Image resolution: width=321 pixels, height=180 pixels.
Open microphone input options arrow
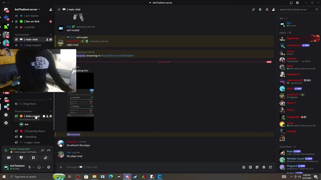click(34, 167)
